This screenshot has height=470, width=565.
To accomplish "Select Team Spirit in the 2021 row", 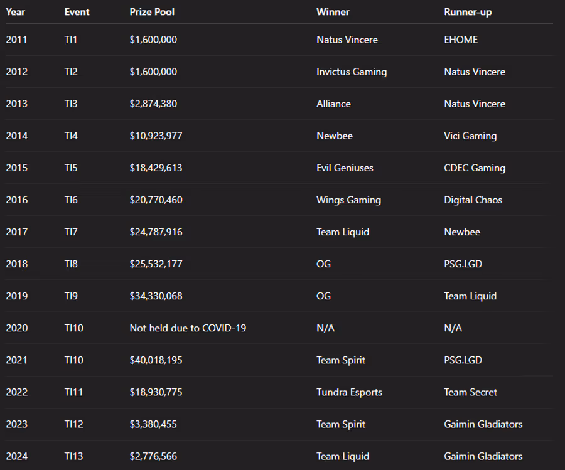I will pyautogui.click(x=340, y=360).
